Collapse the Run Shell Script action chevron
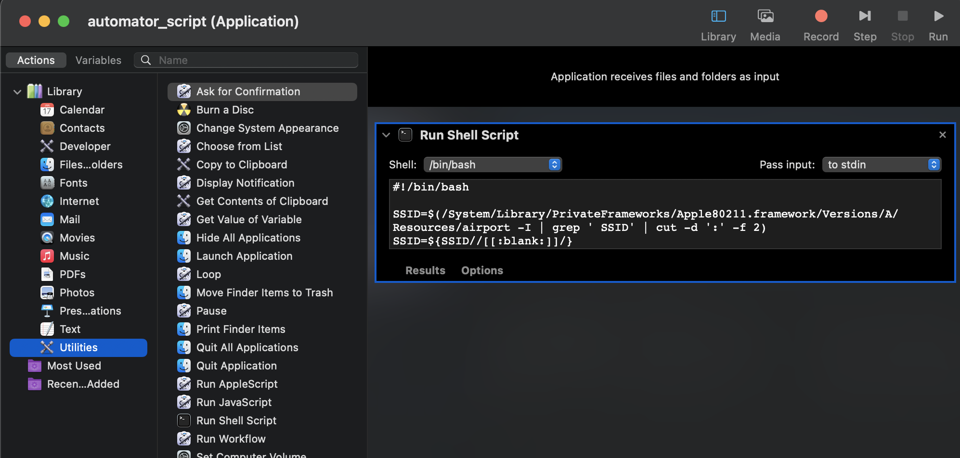 [x=386, y=135]
